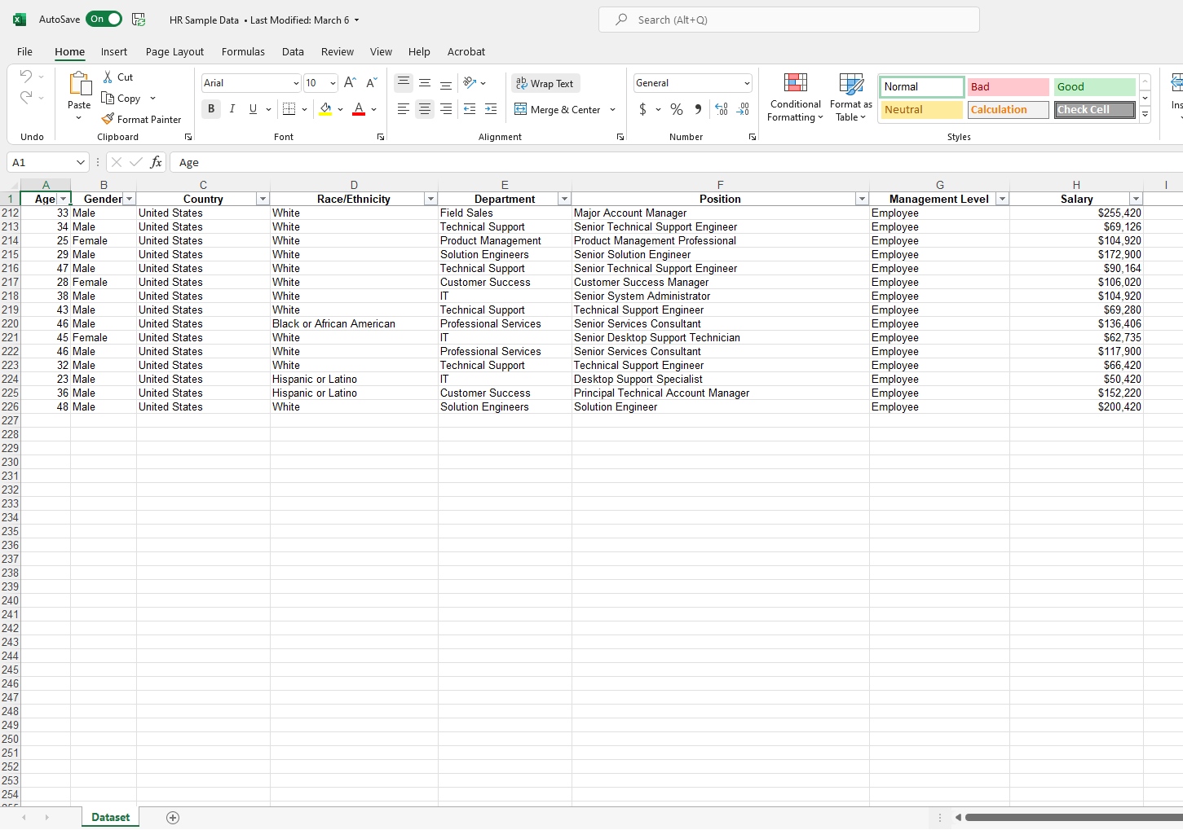Open Conditional Formatting
1183x830 pixels.
pyautogui.click(x=795, y=97)
